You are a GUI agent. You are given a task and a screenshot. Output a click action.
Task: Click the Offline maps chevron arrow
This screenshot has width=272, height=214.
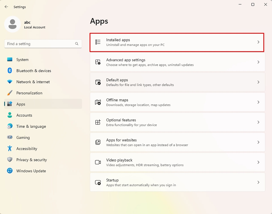pos(258,102)
